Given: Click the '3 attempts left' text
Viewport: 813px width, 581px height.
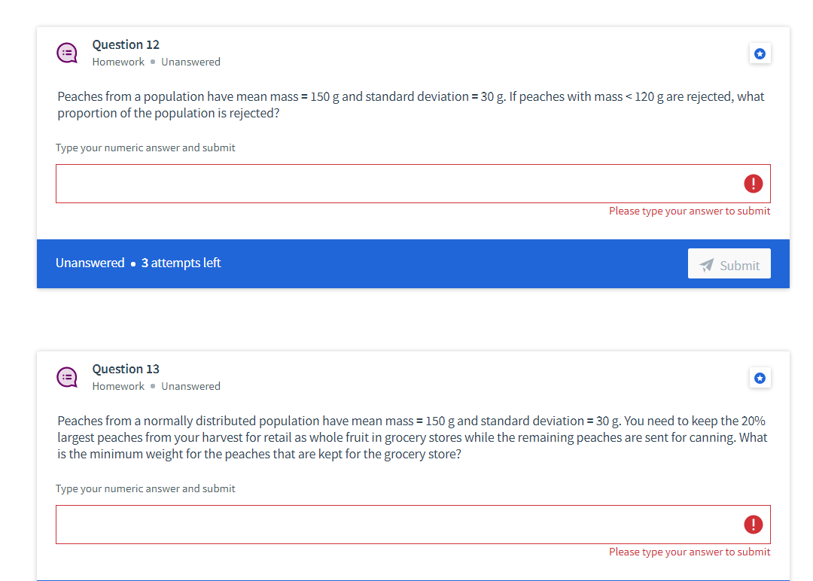Looking at the screenshot, I should coord(181,263).
